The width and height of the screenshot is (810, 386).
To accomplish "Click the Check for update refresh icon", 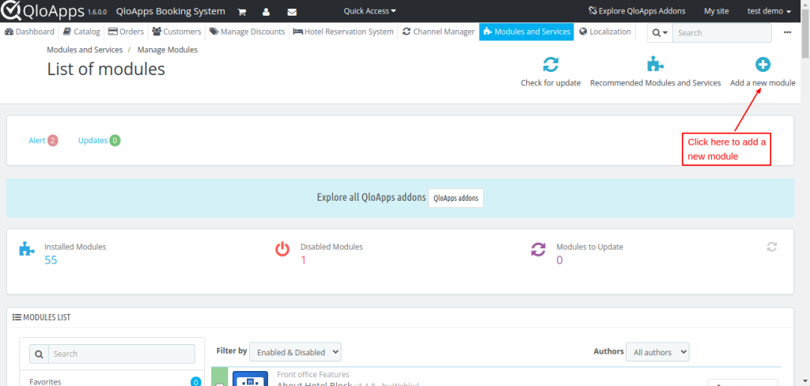I will click(551, 65).
